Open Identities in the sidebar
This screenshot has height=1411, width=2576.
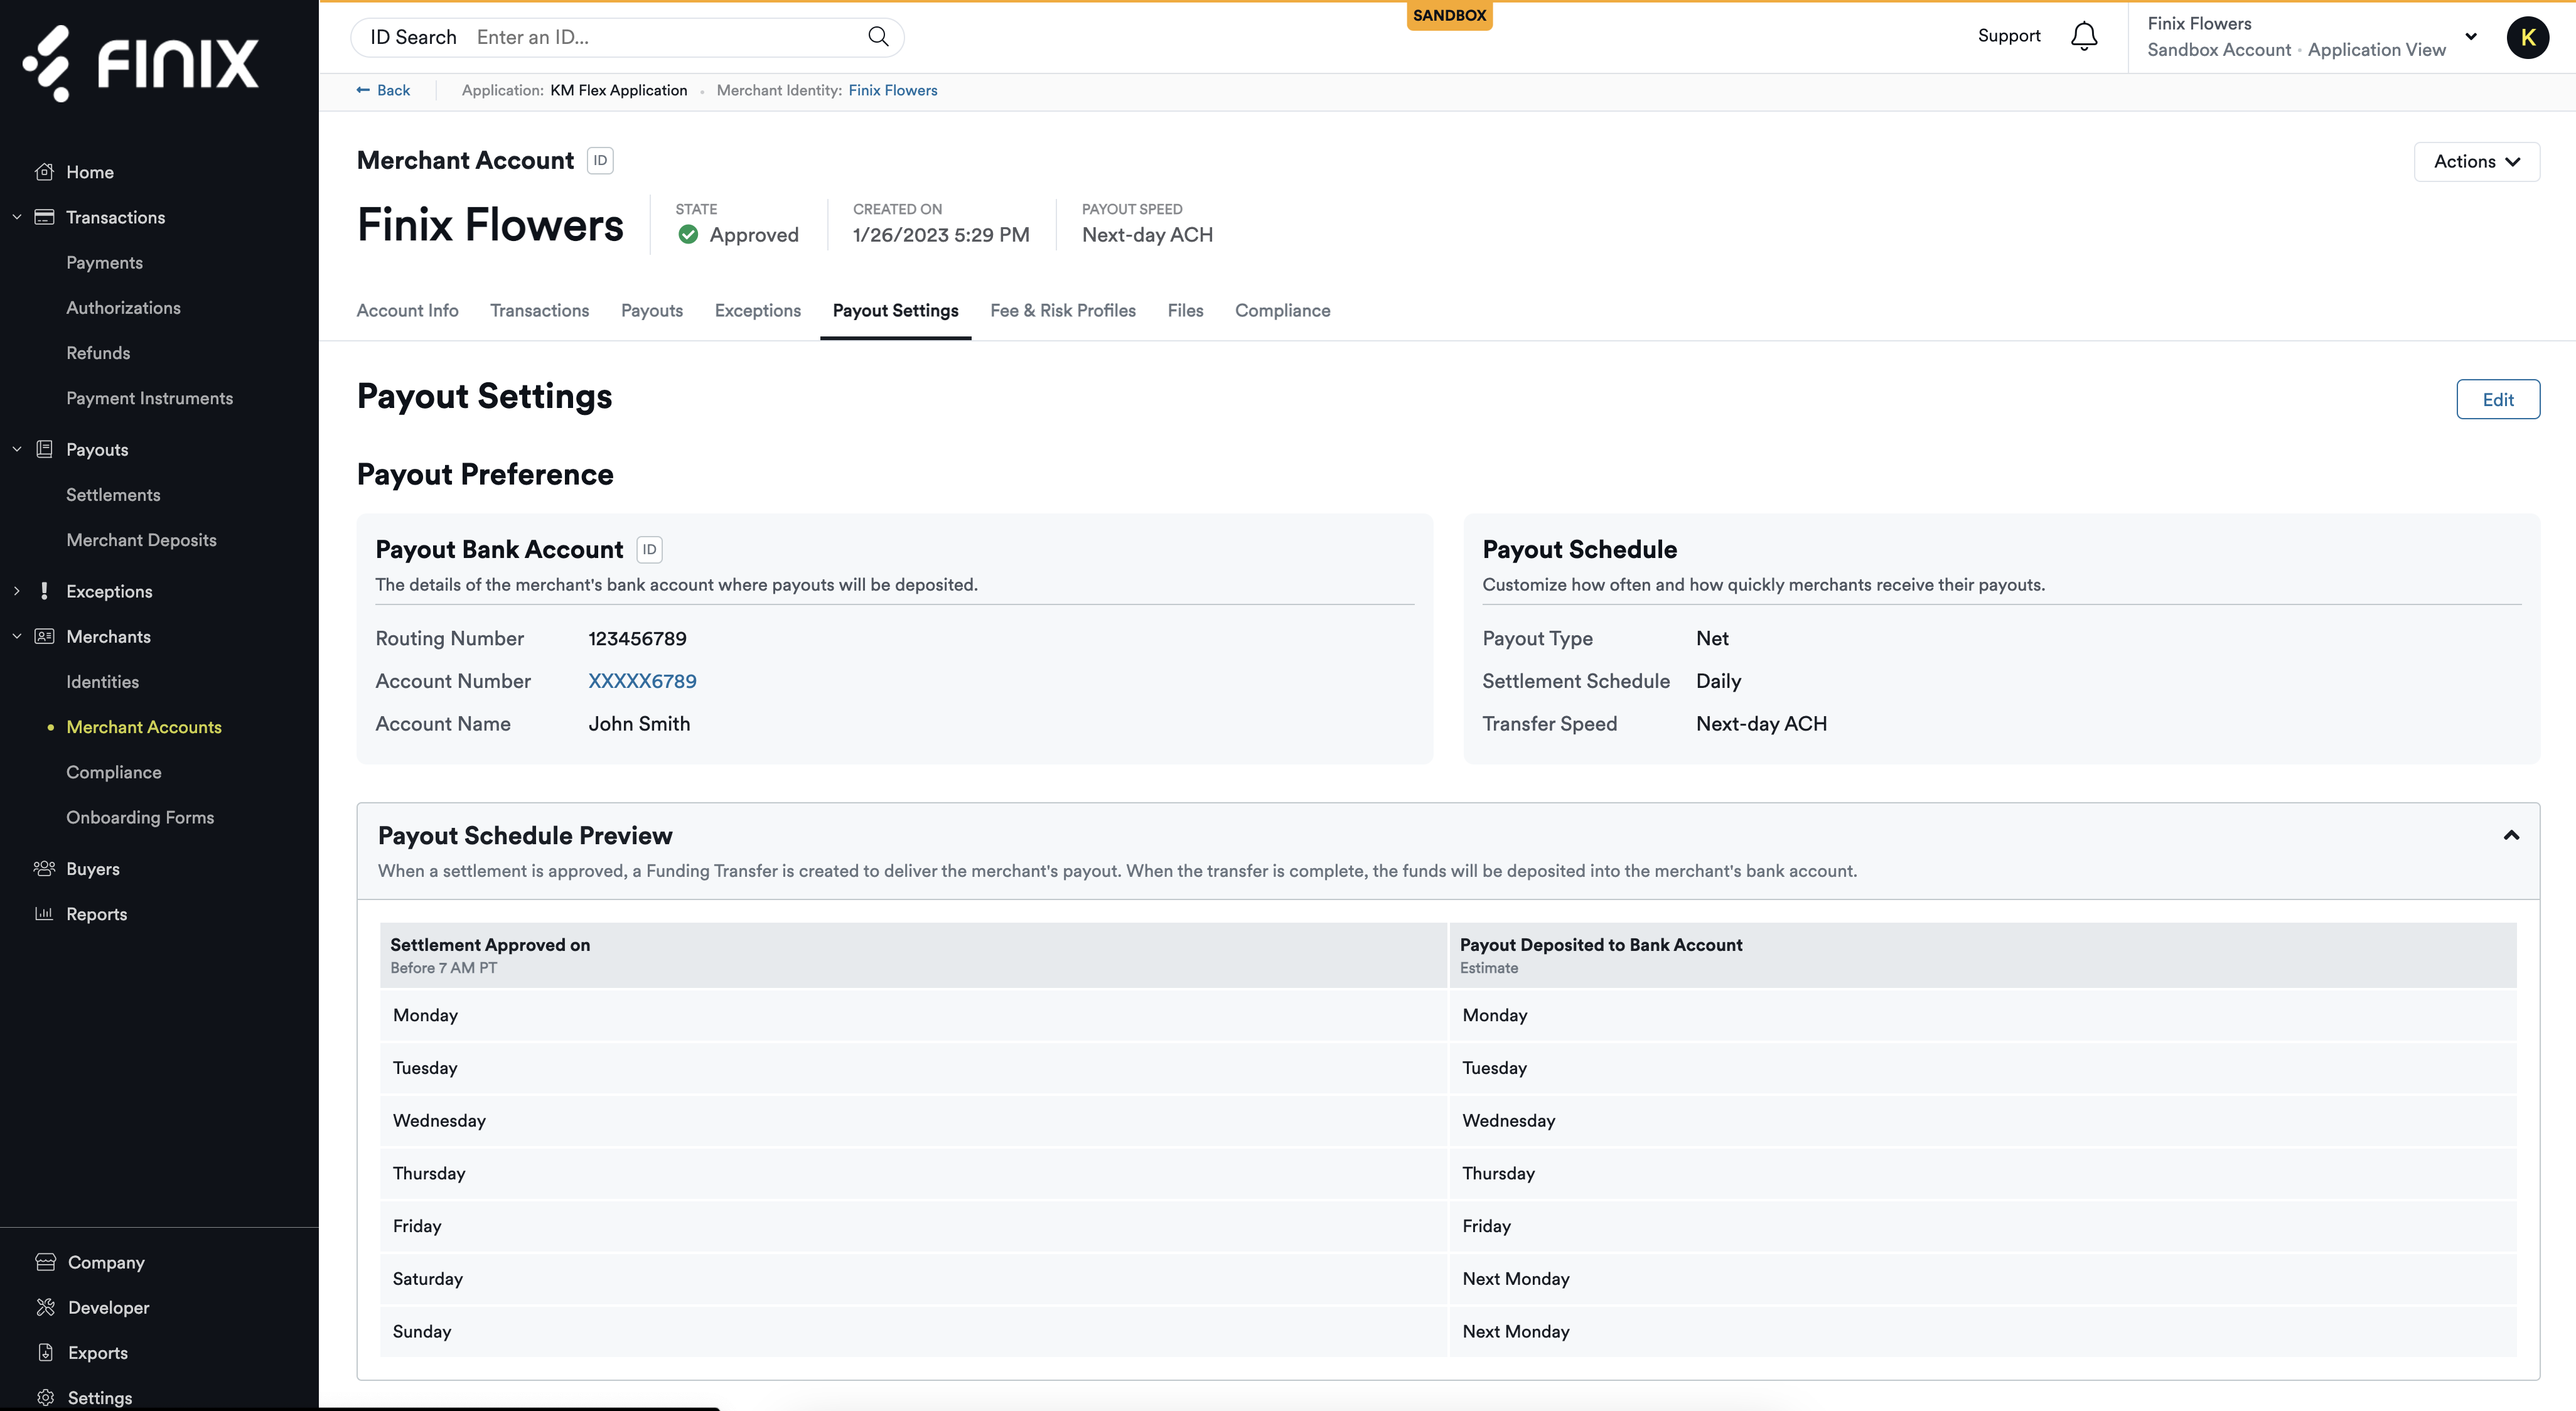pos(102,681)
